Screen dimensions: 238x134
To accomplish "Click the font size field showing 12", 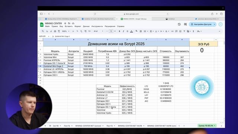I will [111, 31].
